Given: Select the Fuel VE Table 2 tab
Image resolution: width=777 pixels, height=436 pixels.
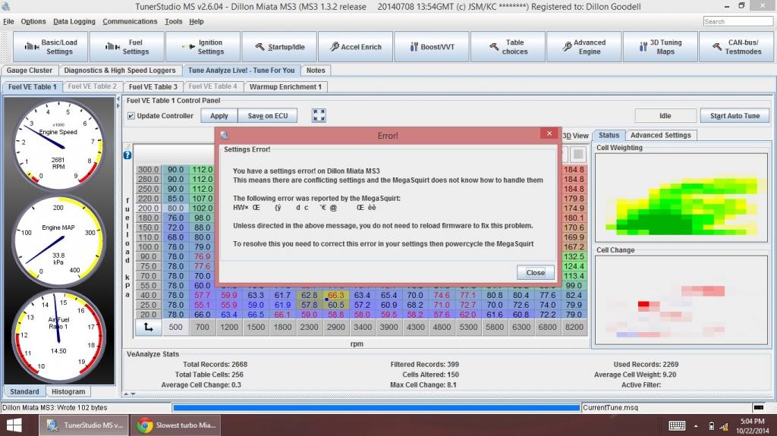Looking at the screenshot, I should tap(92, 86).
